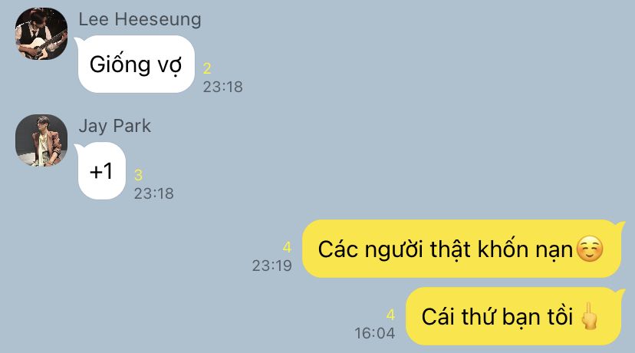Screen dimensions: 635x353
Task: Open Lee Heeseung's profile picture
Action: [x=41, y=34]
